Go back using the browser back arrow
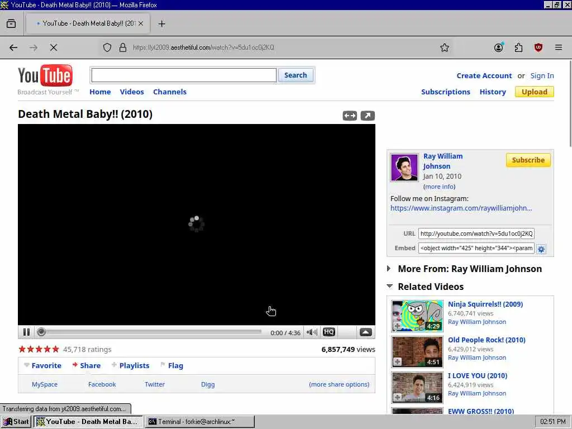Image resolution: width=572 pixels, height=429 pixels. tap(13, 47)
